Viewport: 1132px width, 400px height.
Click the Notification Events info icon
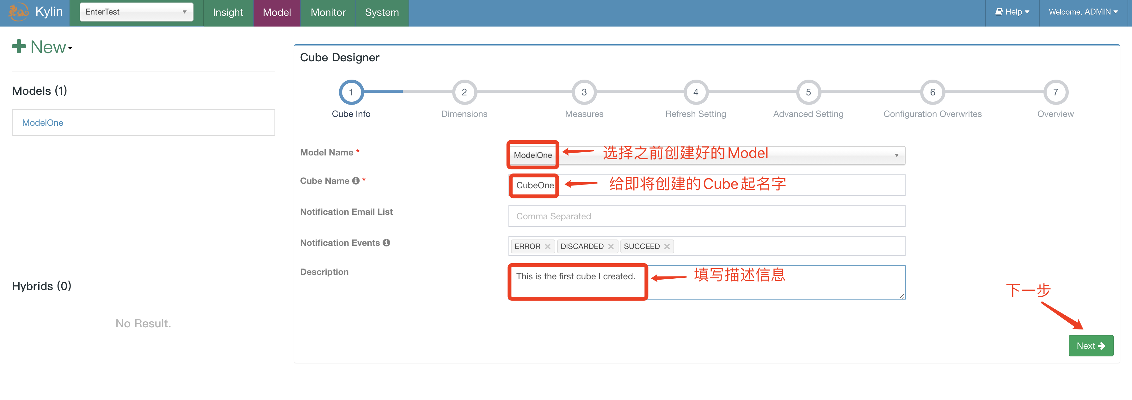click(386, 243)
